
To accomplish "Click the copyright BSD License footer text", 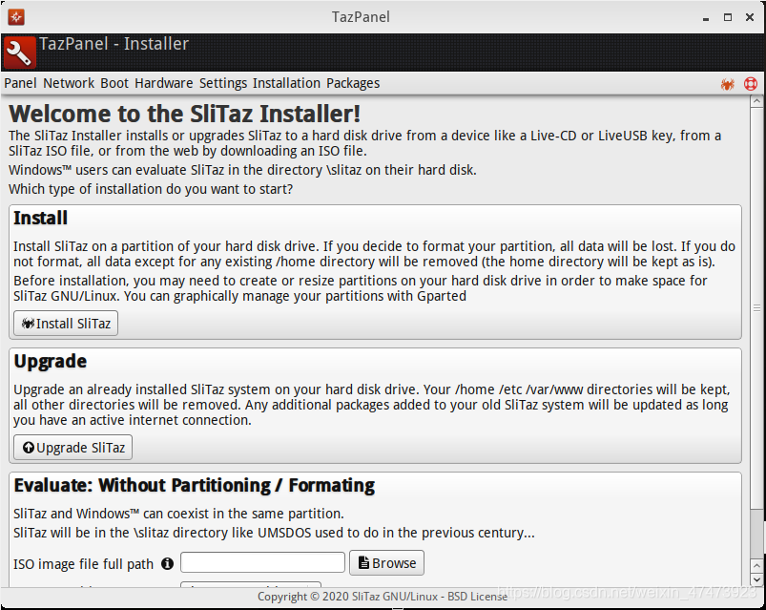I will pyautogui.click(x=383, y=597).
